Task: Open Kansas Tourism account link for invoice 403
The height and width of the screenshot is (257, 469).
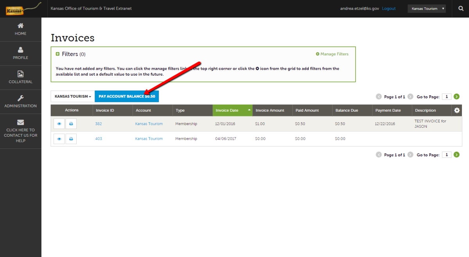Action: click(149, 139)
